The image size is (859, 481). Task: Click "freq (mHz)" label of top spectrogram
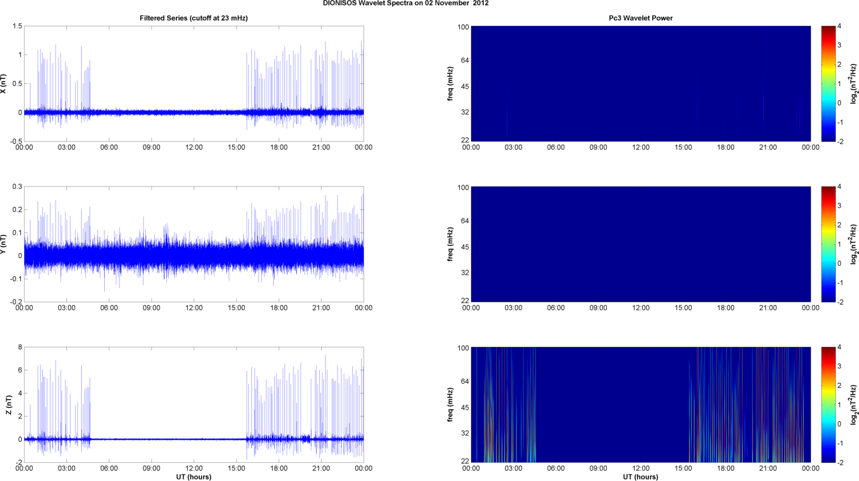click(x=451, y=83)
